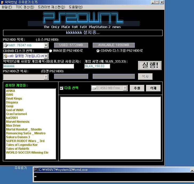Click the app icon in the title bar
Image resolution: width=194 pixels, height=184 pixels.
click(2, 2)
